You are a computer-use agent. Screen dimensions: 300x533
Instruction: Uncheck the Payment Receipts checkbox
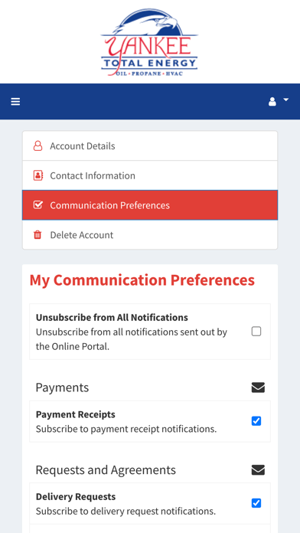click(x=256, y=421)
